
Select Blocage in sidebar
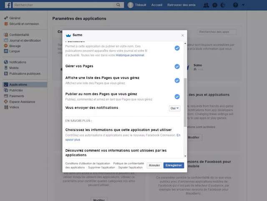click(15, 46)
